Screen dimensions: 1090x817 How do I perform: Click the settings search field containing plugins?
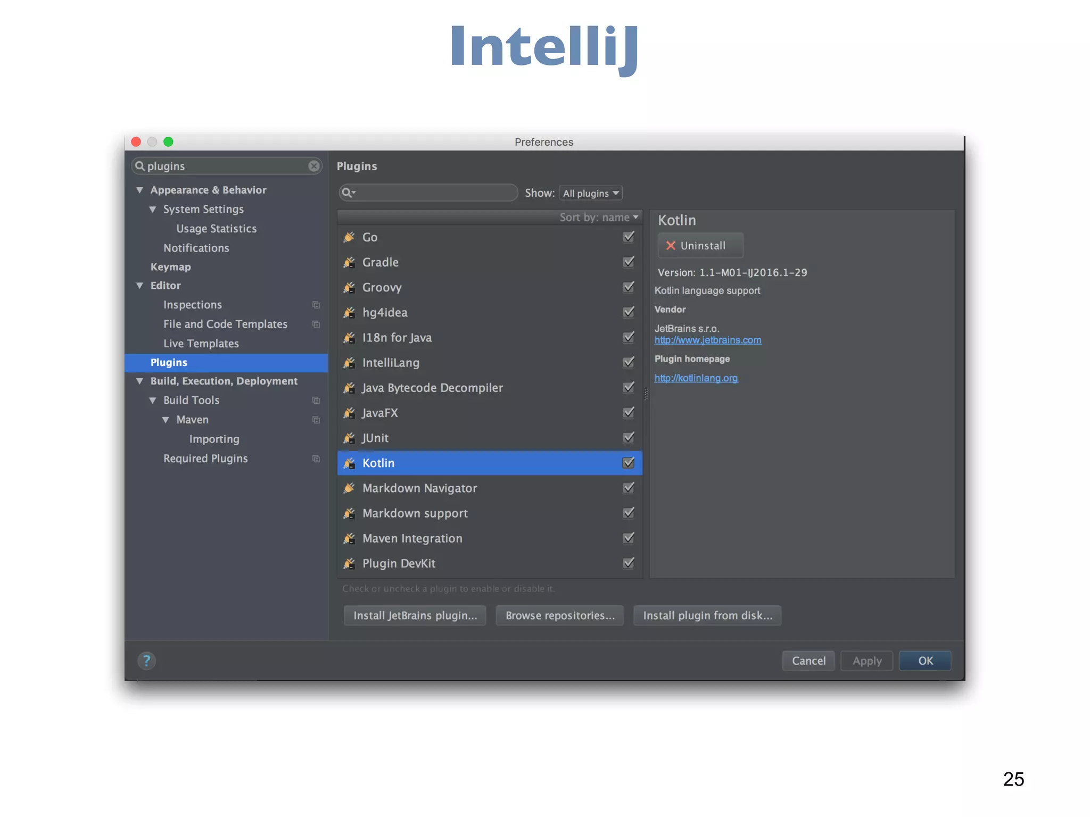click(x=227, y=166)
